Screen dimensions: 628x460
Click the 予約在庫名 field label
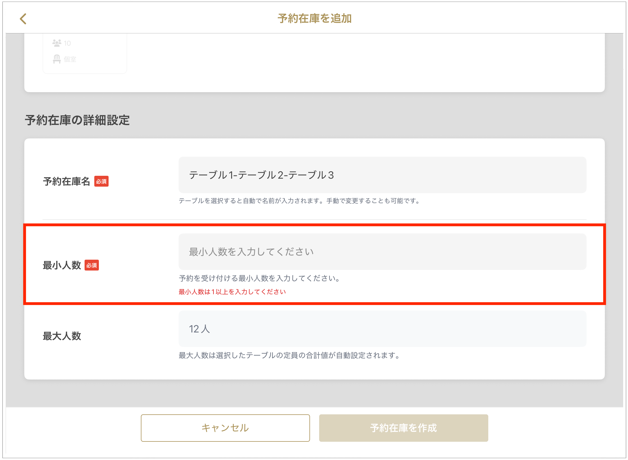[66, 181]
